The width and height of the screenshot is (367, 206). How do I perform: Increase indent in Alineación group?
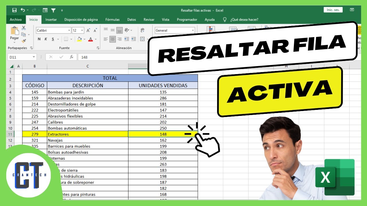[x=133, y=39]
